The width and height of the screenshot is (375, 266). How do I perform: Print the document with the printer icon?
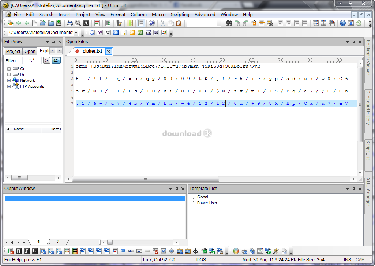click(x=70, y=23)
